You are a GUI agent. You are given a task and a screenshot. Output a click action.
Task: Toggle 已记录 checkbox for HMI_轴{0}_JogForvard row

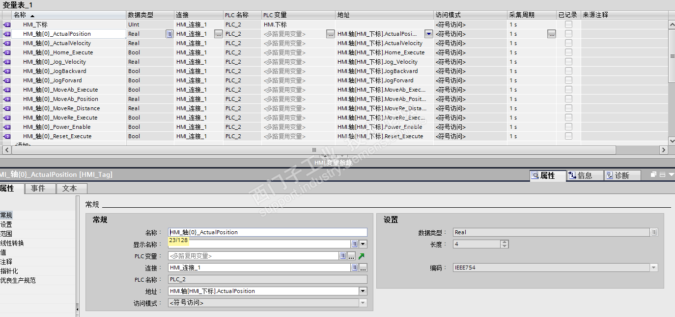568,80
